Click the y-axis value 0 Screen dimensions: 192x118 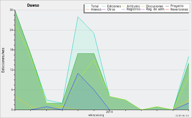coord(12,110)
